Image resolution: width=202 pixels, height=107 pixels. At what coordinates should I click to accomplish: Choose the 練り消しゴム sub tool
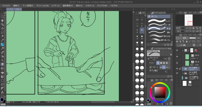[159, 40]
